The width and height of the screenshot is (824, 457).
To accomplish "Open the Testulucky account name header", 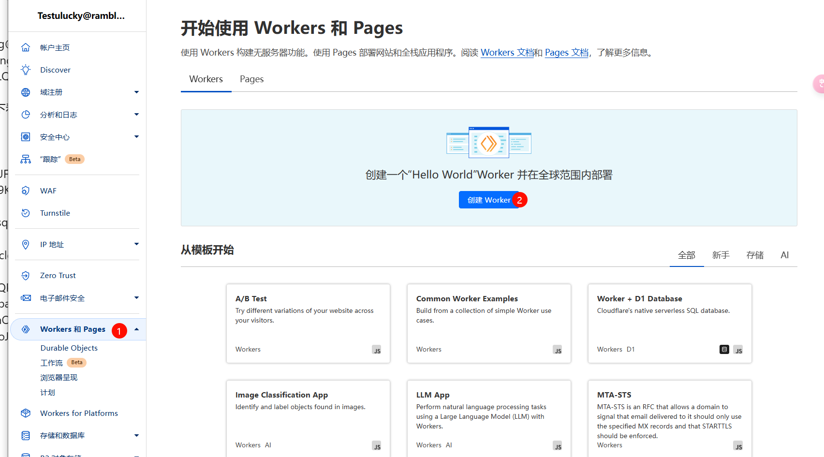I will coord(81,15).
